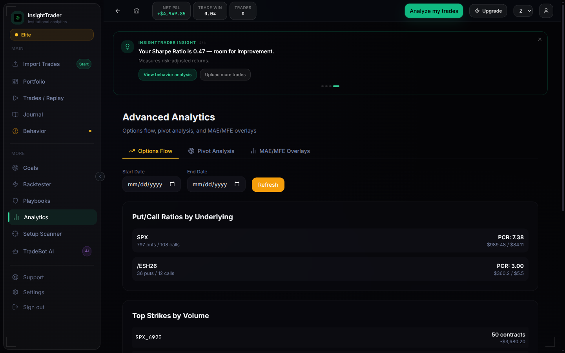
Task: Click the Journal book icon
Action: tap(15, 114)
